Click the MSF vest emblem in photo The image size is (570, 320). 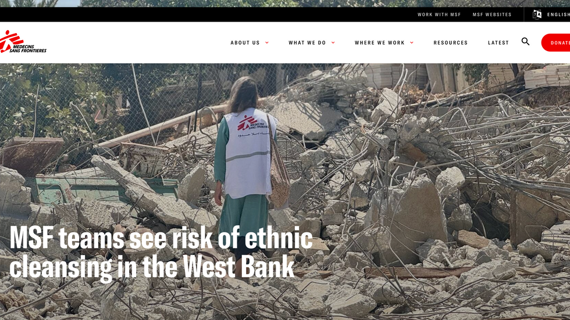253,123
